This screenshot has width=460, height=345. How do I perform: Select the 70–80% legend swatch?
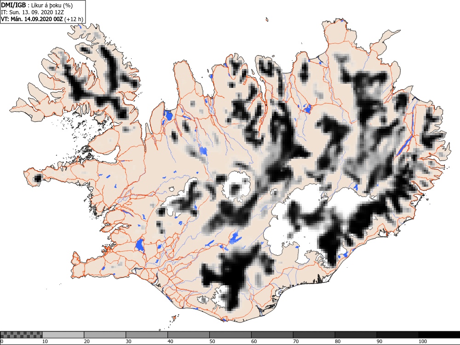coord(314,335)
